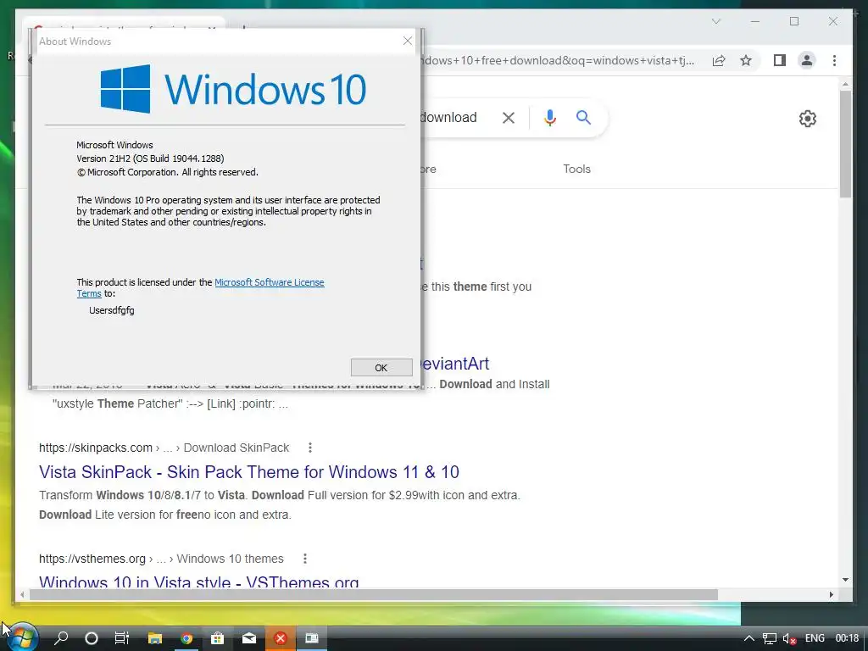868x651 pixels.
Task: Share this page from Chrome address bar
Action: 719,60
